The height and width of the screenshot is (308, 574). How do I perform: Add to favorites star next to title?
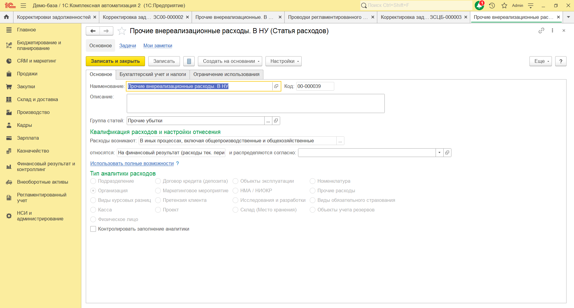122,31
